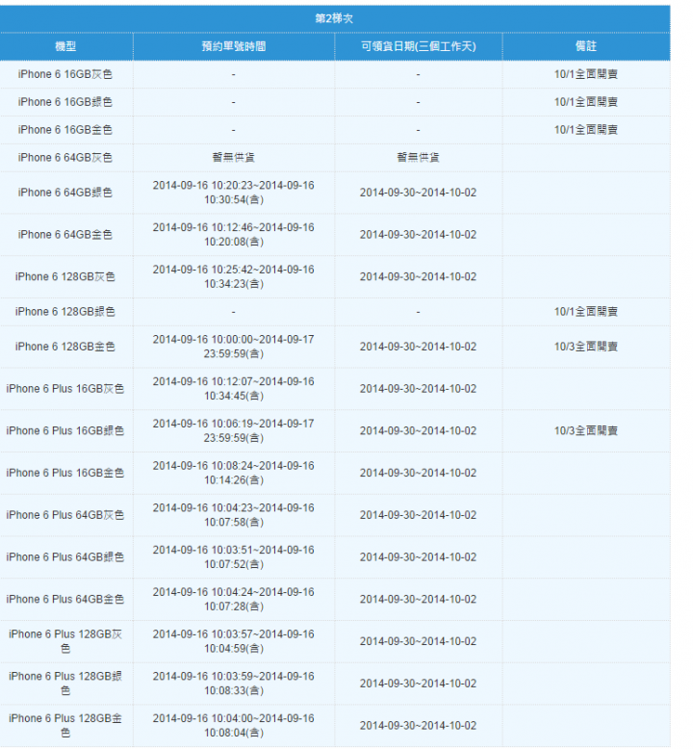The image size is (693, 749).
Task: Click reservation time ending 10:34:23(含)
Action: [234, 277]
